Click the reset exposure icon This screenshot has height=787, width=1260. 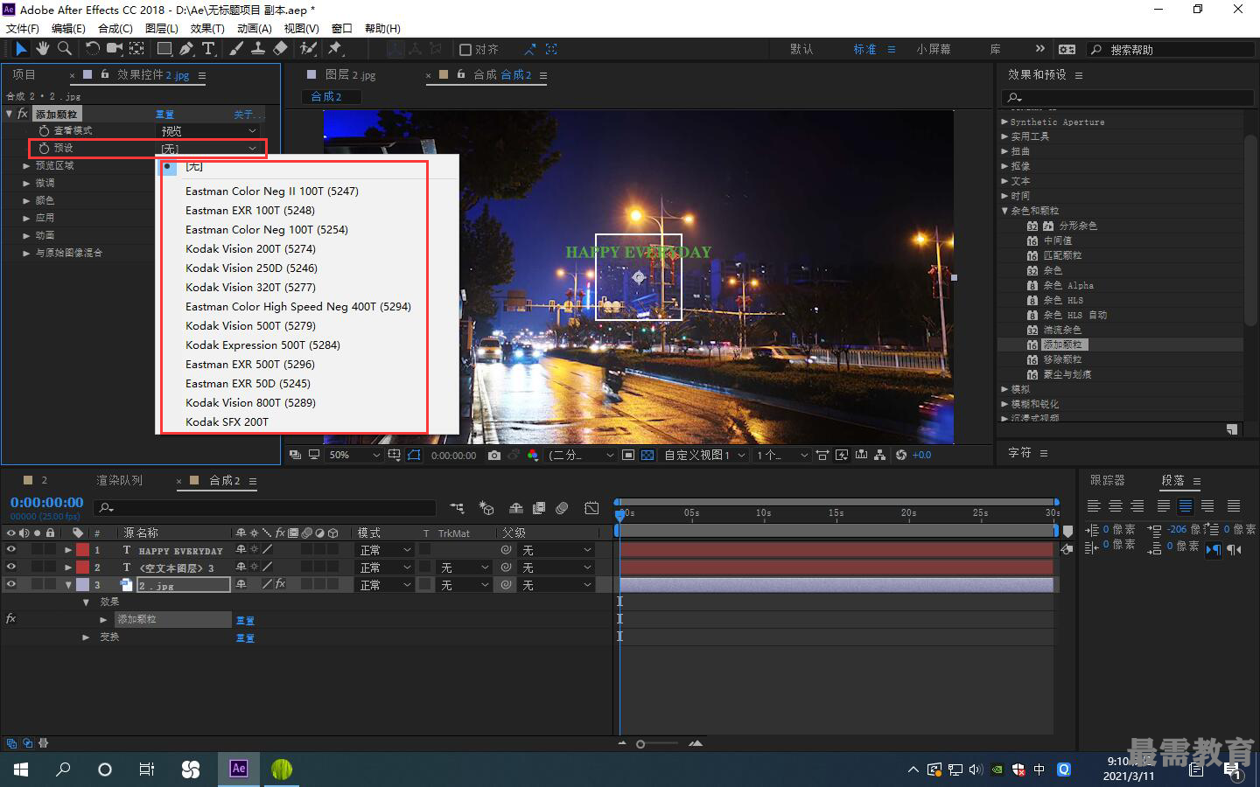coord(901,455)
